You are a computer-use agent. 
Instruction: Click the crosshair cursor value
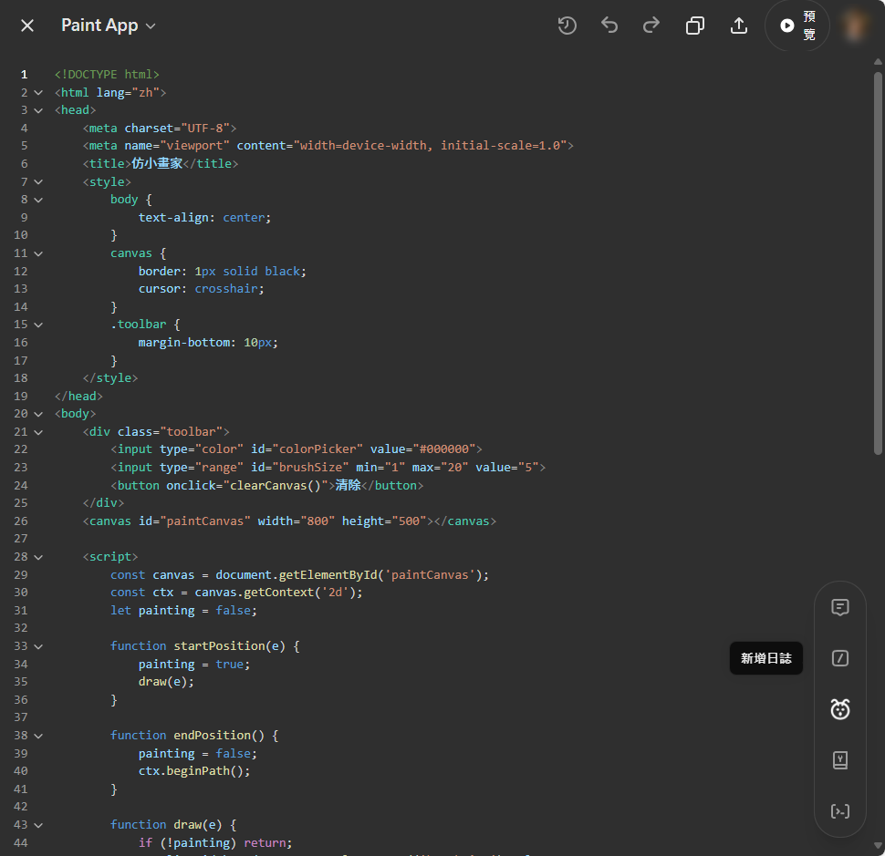tap(226, 289)
